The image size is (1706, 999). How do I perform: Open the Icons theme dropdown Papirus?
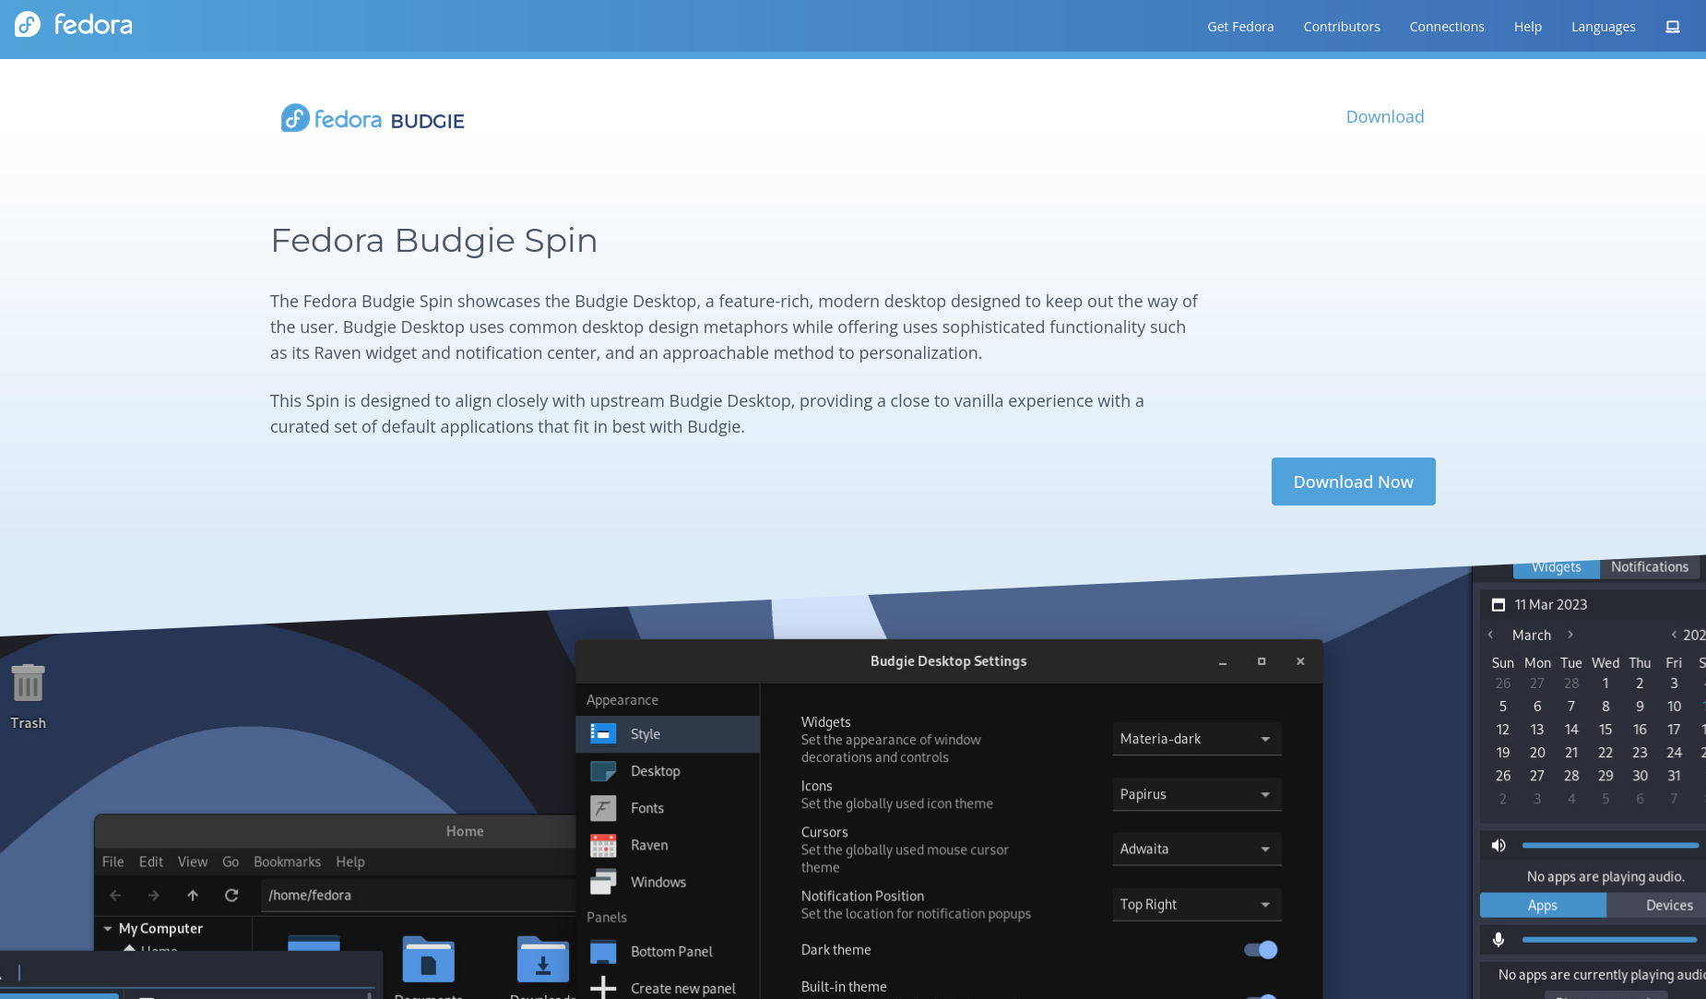[x=1196, y=794]
